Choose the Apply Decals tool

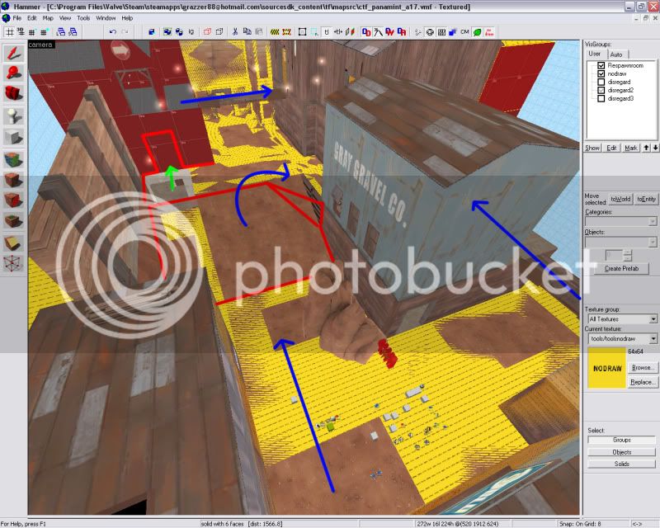pos(13,200)
